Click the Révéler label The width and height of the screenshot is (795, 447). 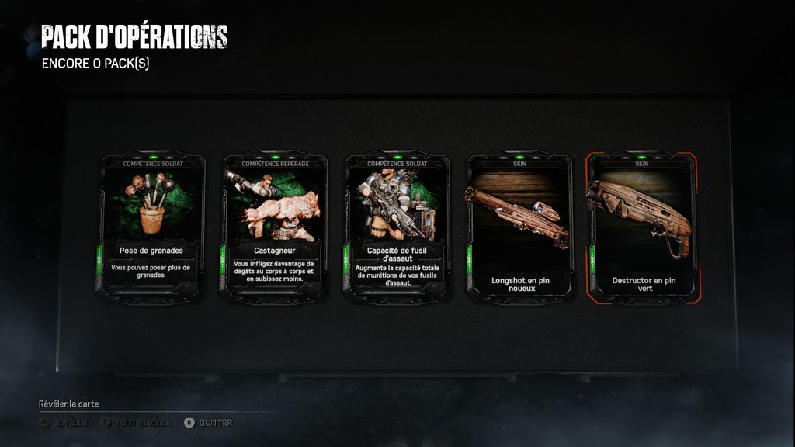pos(71,423)
